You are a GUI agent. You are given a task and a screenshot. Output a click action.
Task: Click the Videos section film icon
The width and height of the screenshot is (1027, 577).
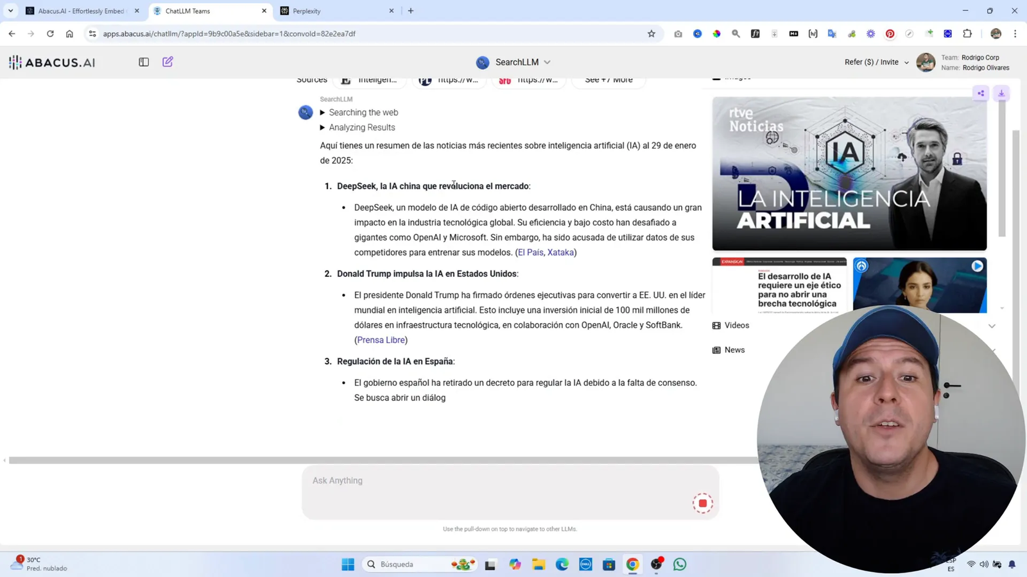click(x=716, y=325)
